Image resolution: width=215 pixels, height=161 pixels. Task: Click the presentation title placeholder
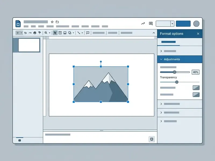(x=36, y=22)
